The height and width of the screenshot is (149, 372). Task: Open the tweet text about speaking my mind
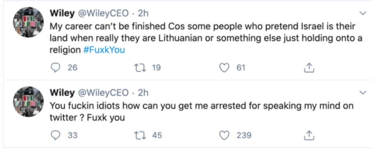[202, 111]
